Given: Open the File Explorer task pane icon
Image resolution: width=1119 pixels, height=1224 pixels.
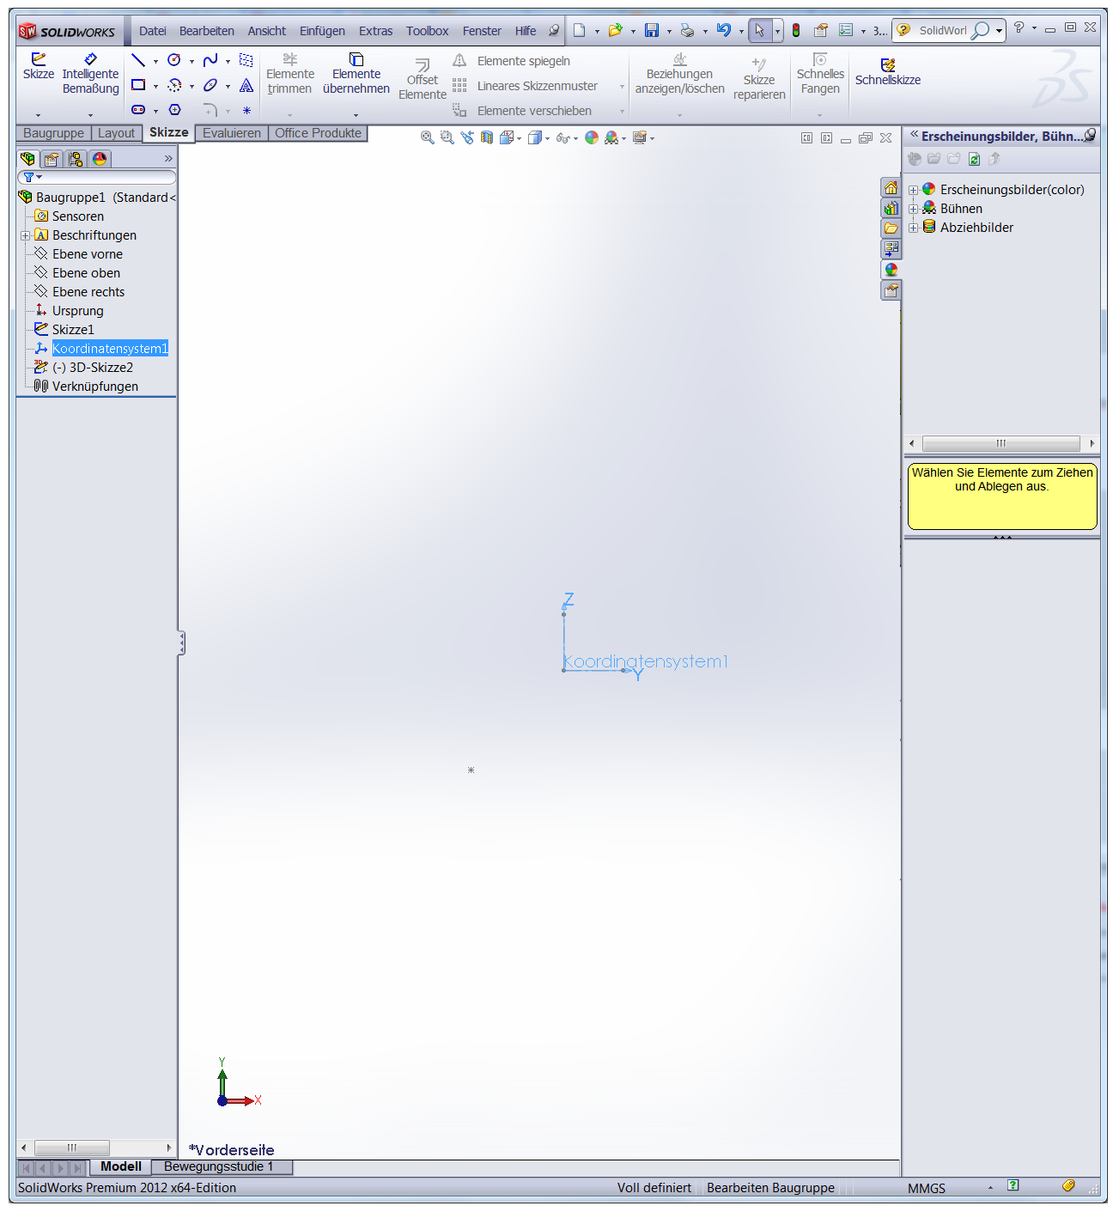Looking at the screenshot, I should pyautogui.click(x=891, y=228).
